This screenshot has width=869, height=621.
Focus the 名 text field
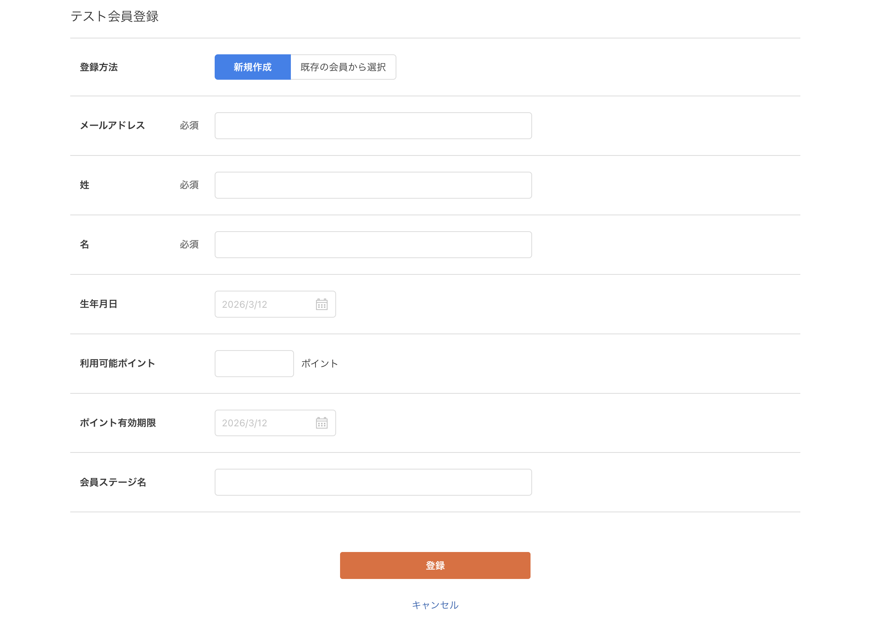pos(373,245)
